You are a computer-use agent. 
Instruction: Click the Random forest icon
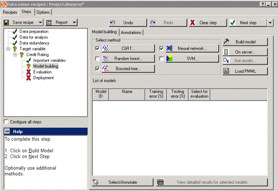pos(105,58)
